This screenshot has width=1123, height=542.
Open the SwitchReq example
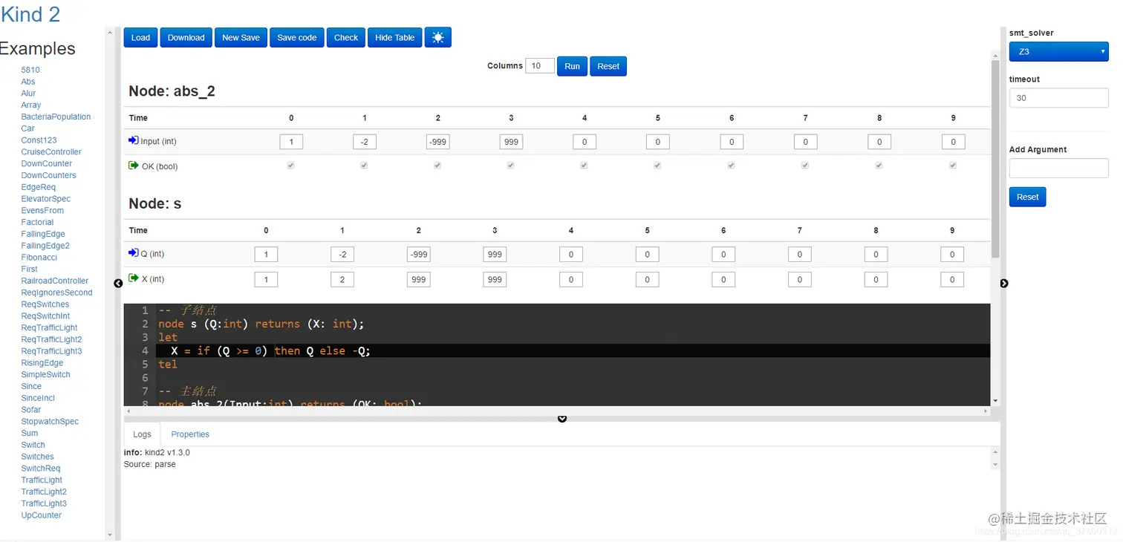point(41,468)
